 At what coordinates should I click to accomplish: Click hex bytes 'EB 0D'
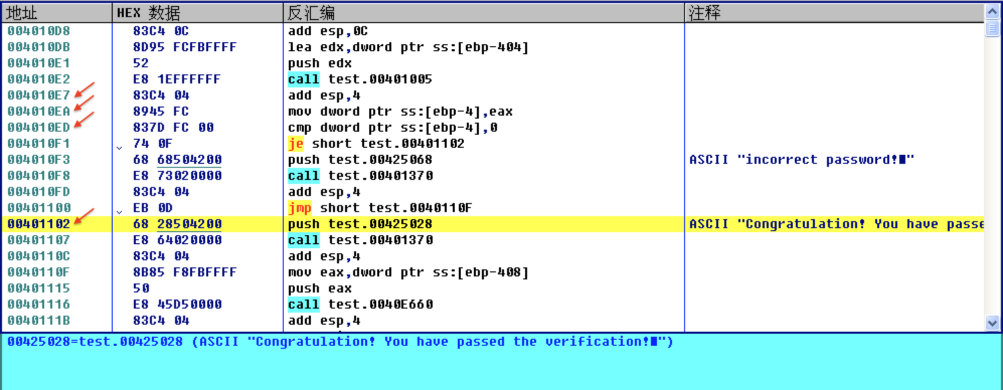click(x=153, y=208)
